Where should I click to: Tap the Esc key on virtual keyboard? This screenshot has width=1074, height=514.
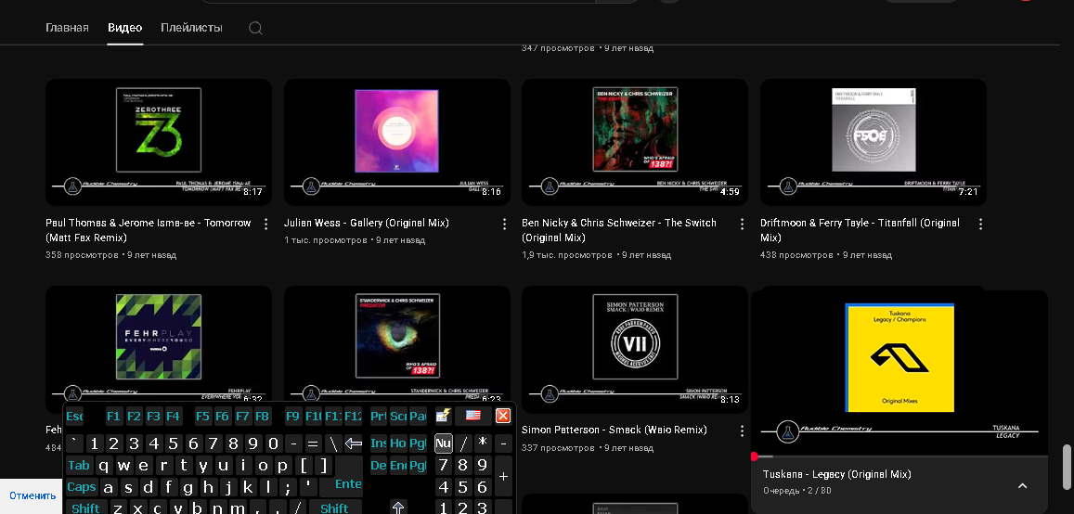pyautogui.click(x=74, y=416)
